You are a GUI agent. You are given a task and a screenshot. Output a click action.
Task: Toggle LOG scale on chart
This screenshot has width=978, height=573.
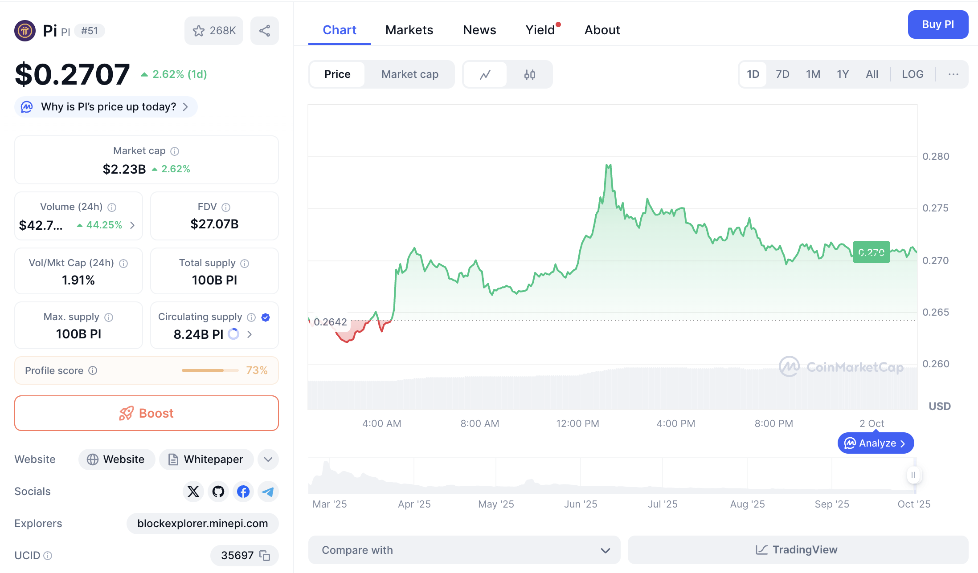(912, 74)
